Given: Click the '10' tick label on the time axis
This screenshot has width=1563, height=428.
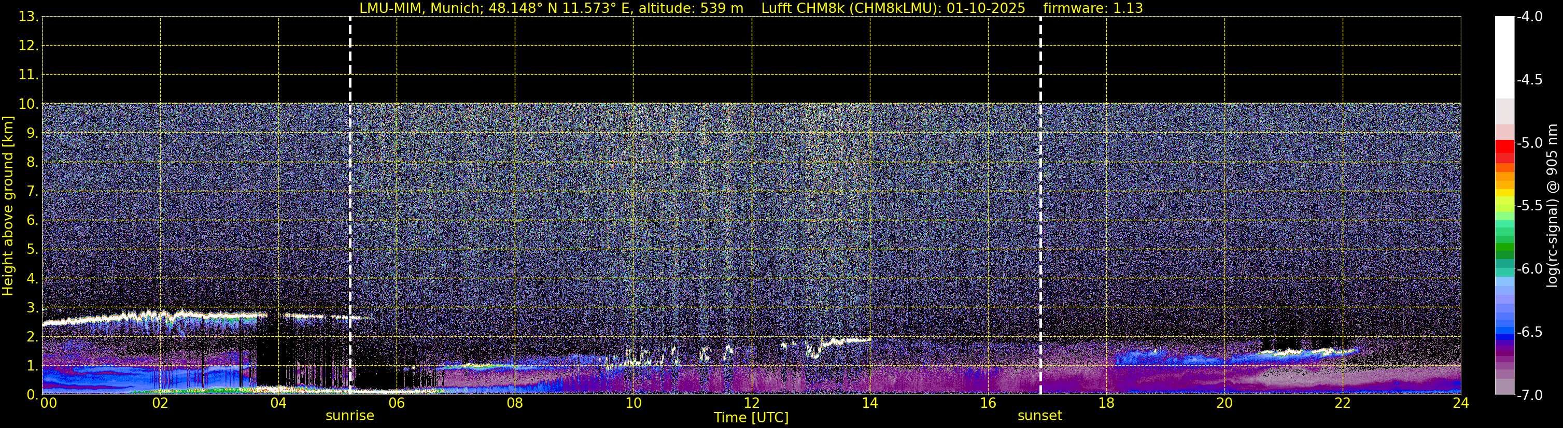Looking at the screenshot, I should coord(633,403).
